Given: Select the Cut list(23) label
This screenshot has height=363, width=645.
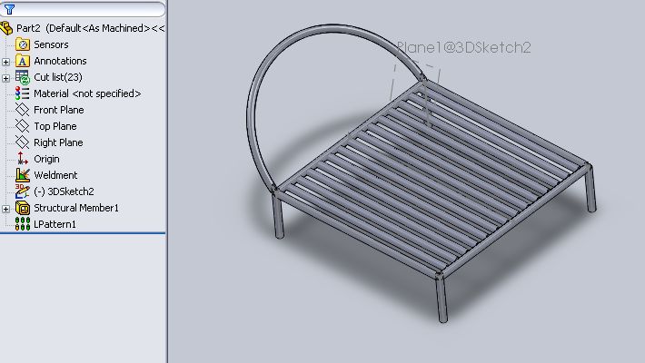Looking at the screenshot, I should (58, 77).
